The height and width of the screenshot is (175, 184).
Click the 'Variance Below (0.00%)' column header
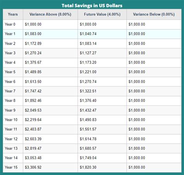point(154,14)
